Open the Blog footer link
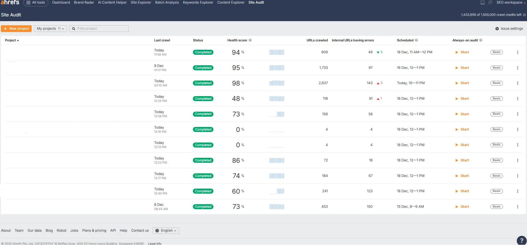Image resolution: width=527 pixels, height=245 pixels. tap(49, 231)
